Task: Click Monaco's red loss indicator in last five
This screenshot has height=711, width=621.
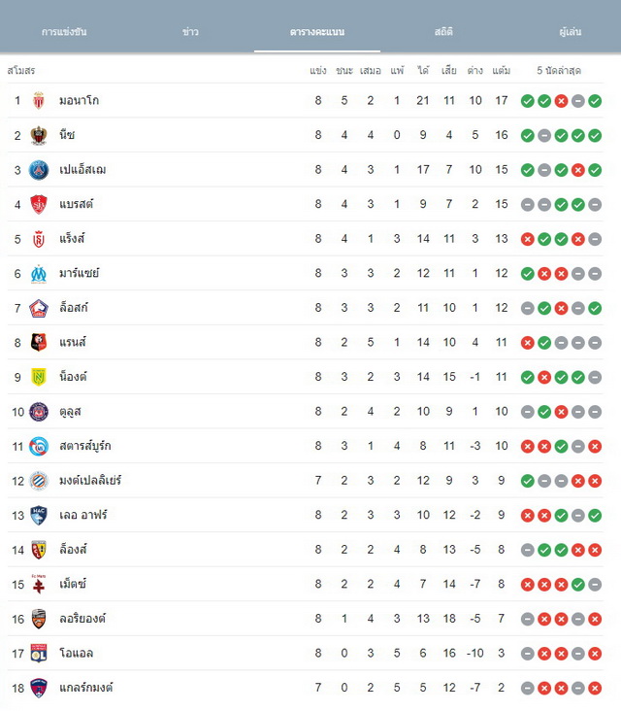Action: pyautogui.click(x=561, y=101)
